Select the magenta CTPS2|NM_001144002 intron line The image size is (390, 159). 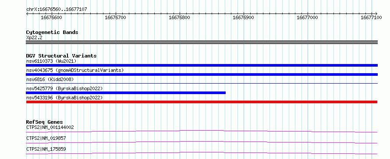[x=202, y=131]
